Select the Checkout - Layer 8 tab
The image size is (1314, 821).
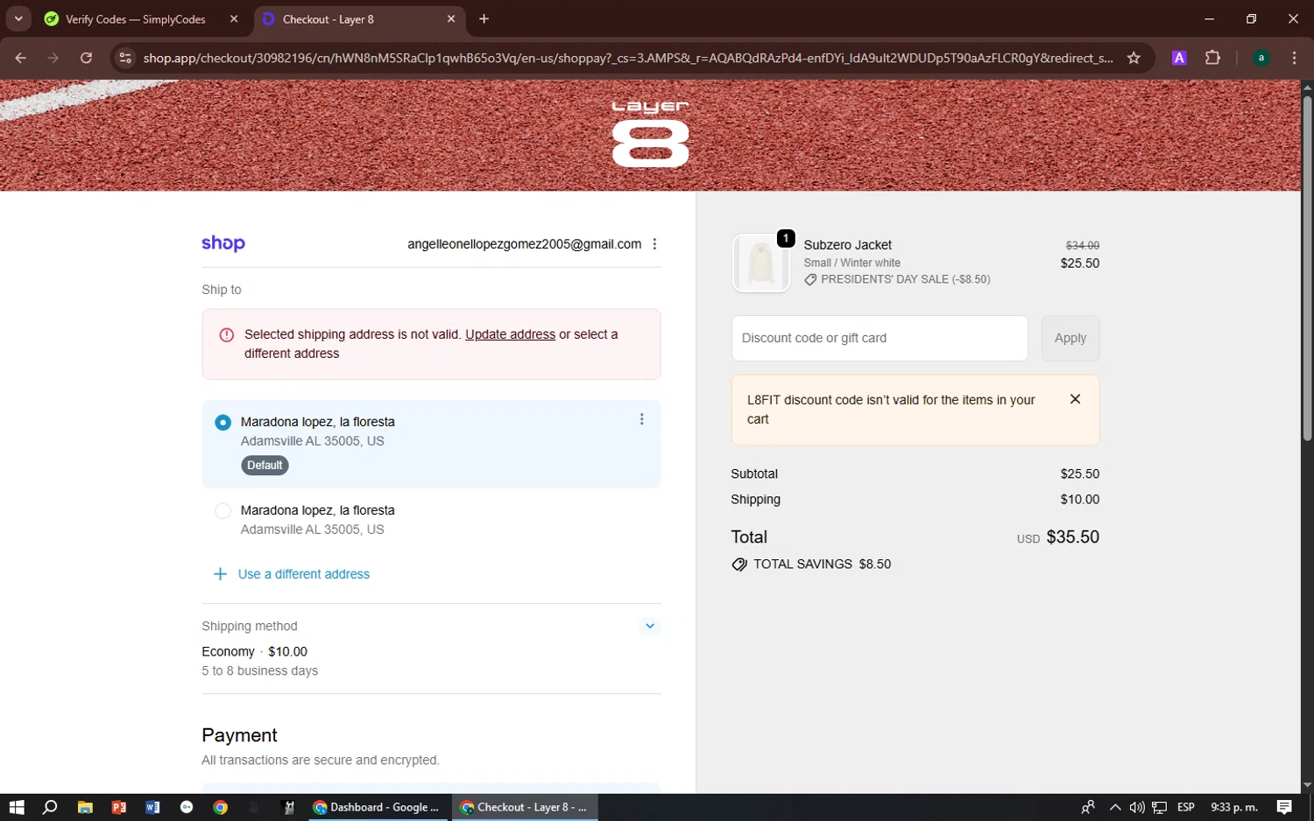[359, 18]
